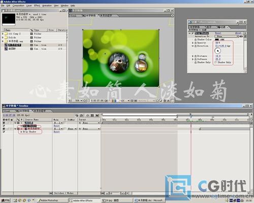Viewport: 254px width, 203px height.
Task: Open the Edit menu
Action: pos(8,6)
